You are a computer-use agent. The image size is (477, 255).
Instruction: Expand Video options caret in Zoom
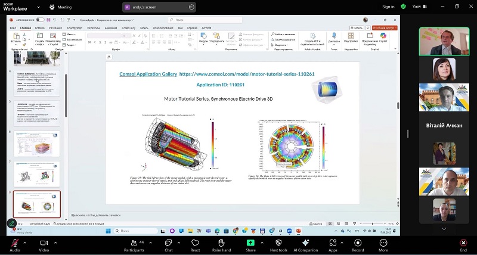(x=55, y=243)
